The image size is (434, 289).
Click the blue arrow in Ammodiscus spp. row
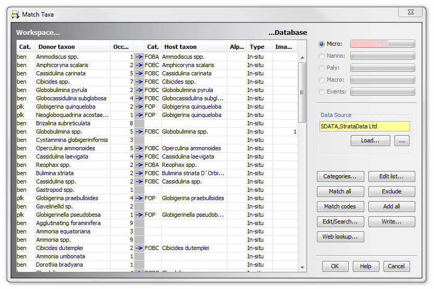(x=139, y=57)
